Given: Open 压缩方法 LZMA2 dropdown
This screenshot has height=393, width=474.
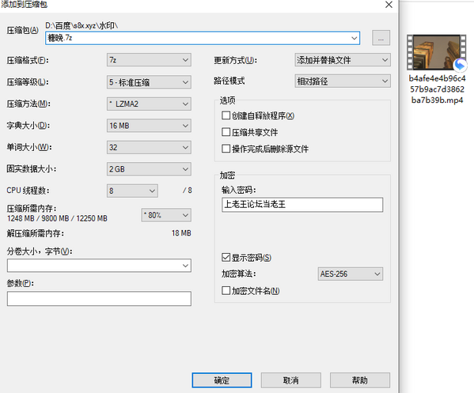Looking at the screenshot, I should point(149,104).
